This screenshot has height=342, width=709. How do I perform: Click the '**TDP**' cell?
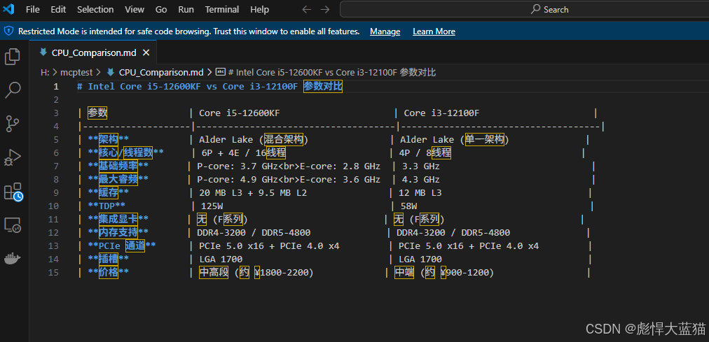pyautogui.click(x=106, y=206)
